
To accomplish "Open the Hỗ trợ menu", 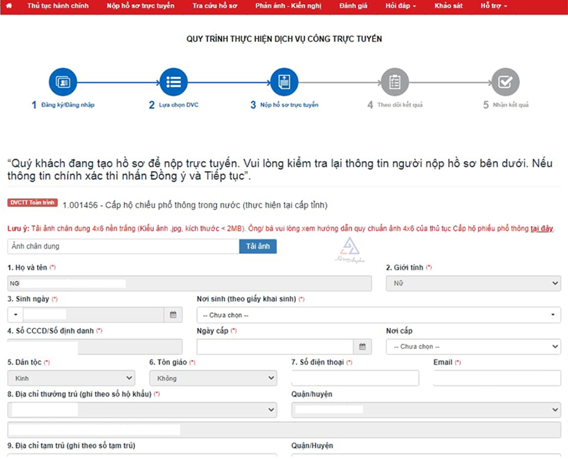I will [x=494, y=6].
